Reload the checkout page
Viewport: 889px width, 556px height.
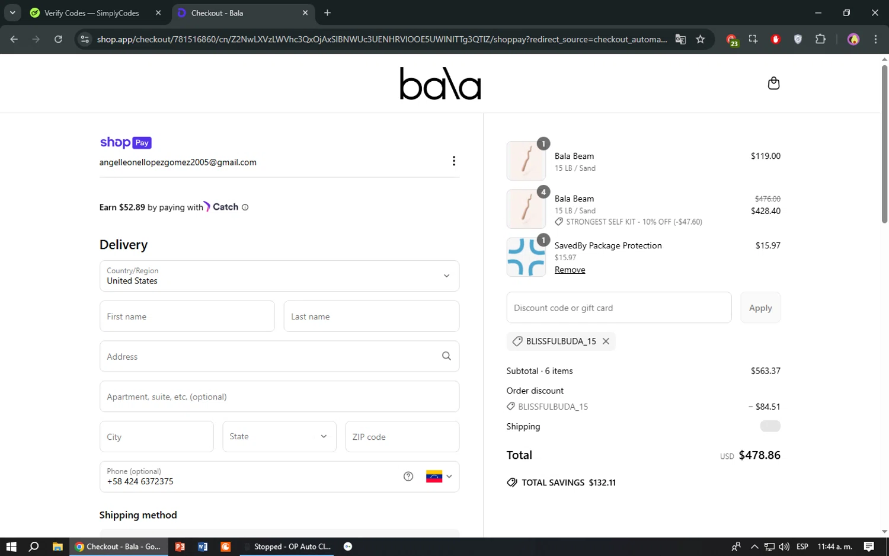click(x=58, y=39)
